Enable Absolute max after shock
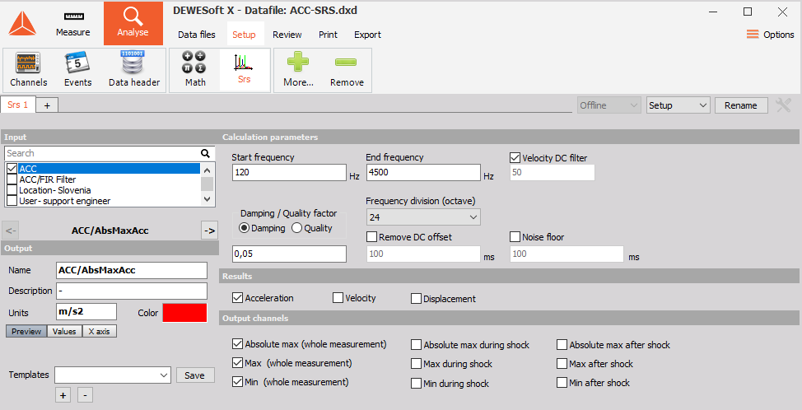Viewport: 802px width, 410px height. point(562,345)
